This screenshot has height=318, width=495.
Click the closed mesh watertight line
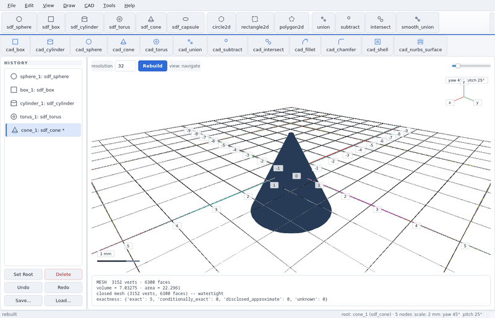pyautogui.click(x=160, y=293)
